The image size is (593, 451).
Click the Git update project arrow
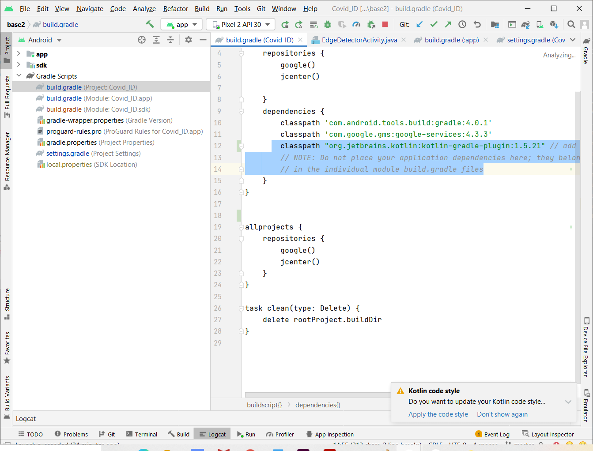point(419,25)
